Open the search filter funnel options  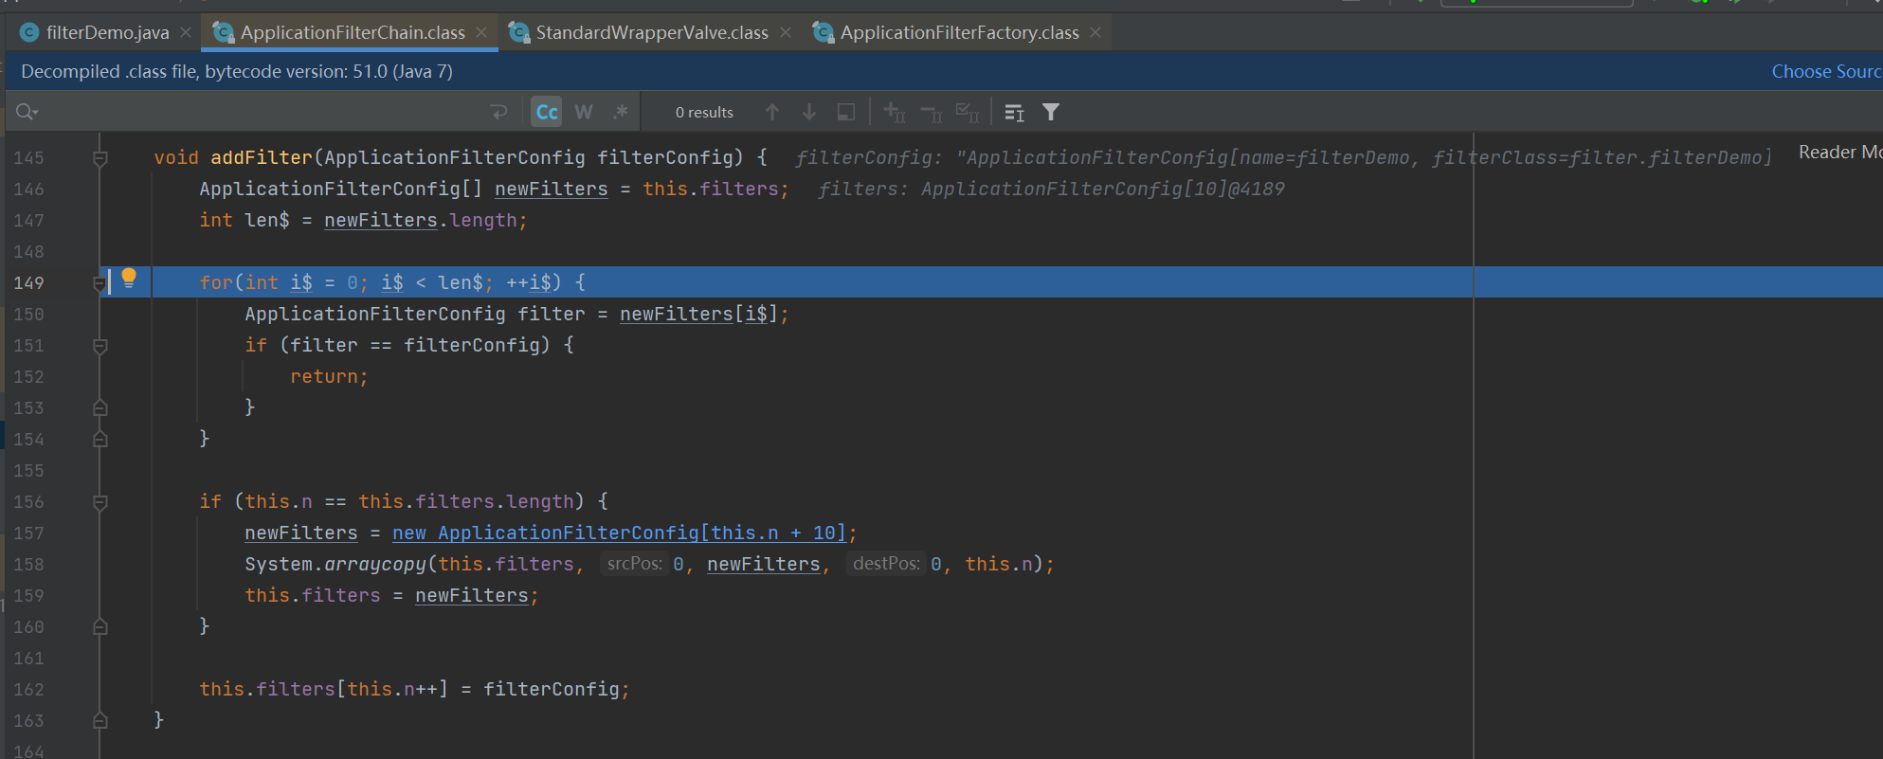1051,112
